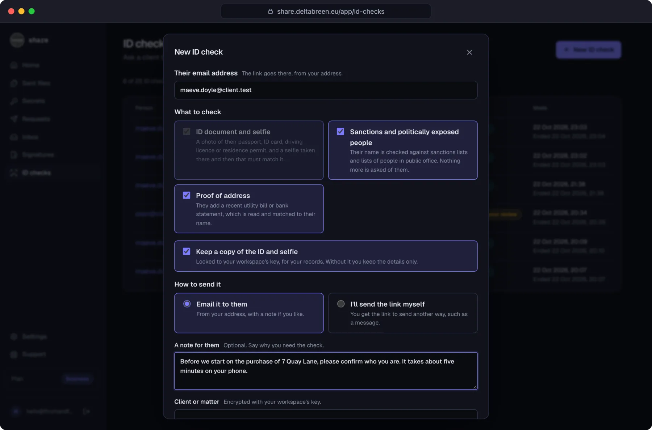Focus the note for them text area
This screenshot has width=652, height=430.
326,371
